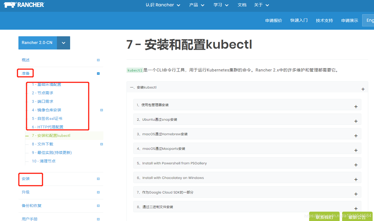
Task: Click the kubectl inline code label
Action: (x=135, y=70)
